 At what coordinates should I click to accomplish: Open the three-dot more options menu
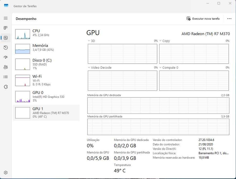(x=229, y=19)
